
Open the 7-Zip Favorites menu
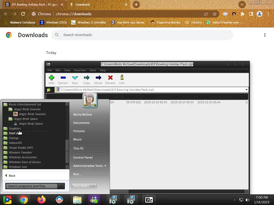pos(80,70)
